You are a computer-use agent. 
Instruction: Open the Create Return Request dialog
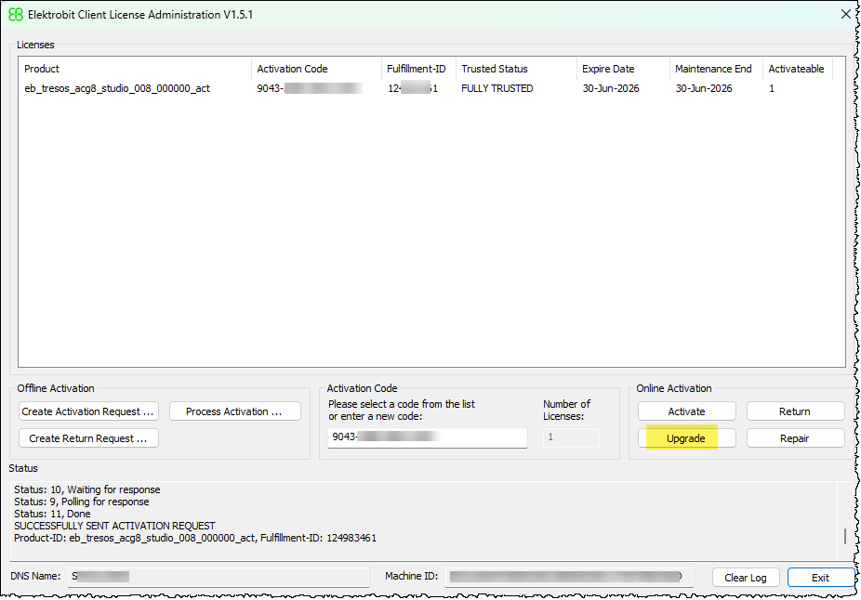[87, 437]
